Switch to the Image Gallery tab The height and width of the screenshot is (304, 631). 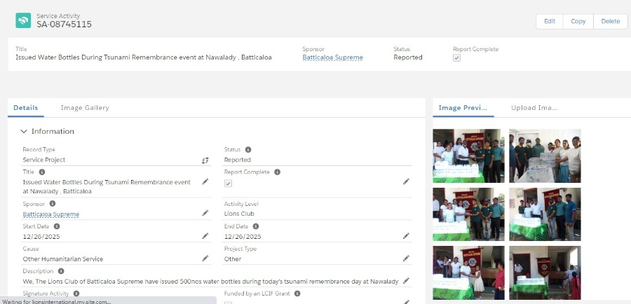[x=85, y=108]
